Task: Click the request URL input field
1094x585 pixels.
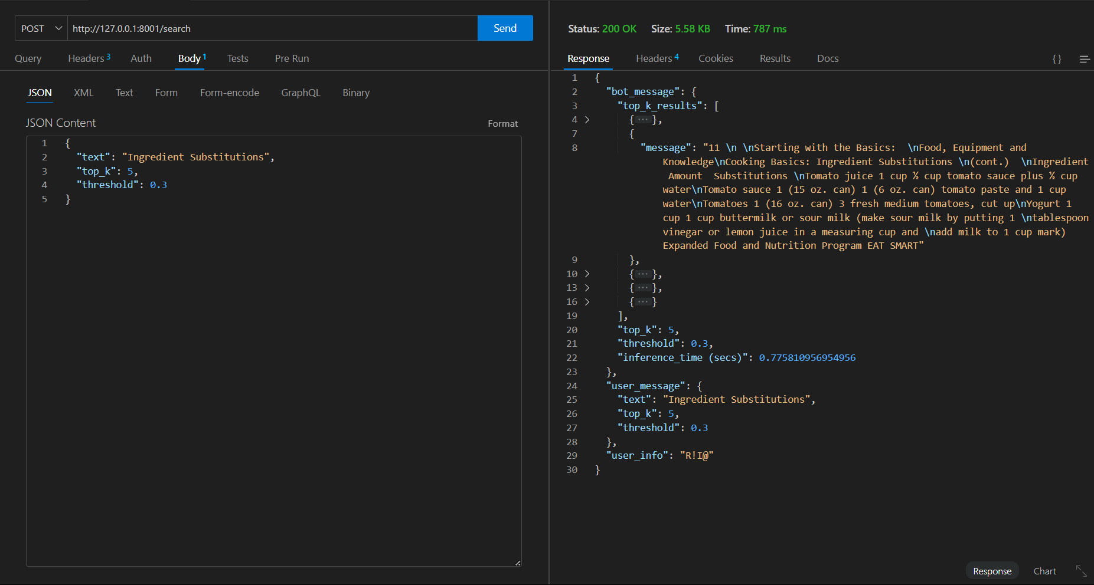Action: click(x=272, y=28)
